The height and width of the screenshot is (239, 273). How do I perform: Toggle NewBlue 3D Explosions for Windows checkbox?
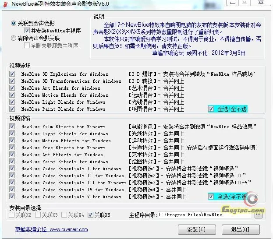(12, 74)
